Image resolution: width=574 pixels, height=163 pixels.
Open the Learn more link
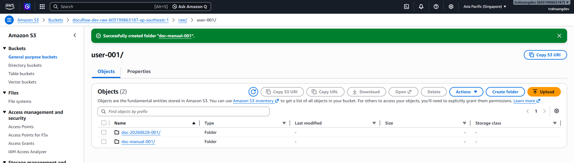tap(527, 101)
